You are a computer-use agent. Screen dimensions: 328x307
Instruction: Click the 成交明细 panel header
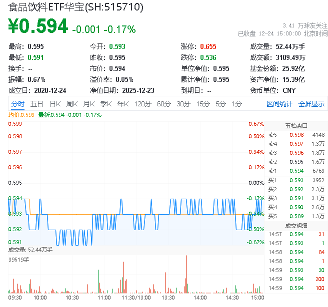coord(296,225)
